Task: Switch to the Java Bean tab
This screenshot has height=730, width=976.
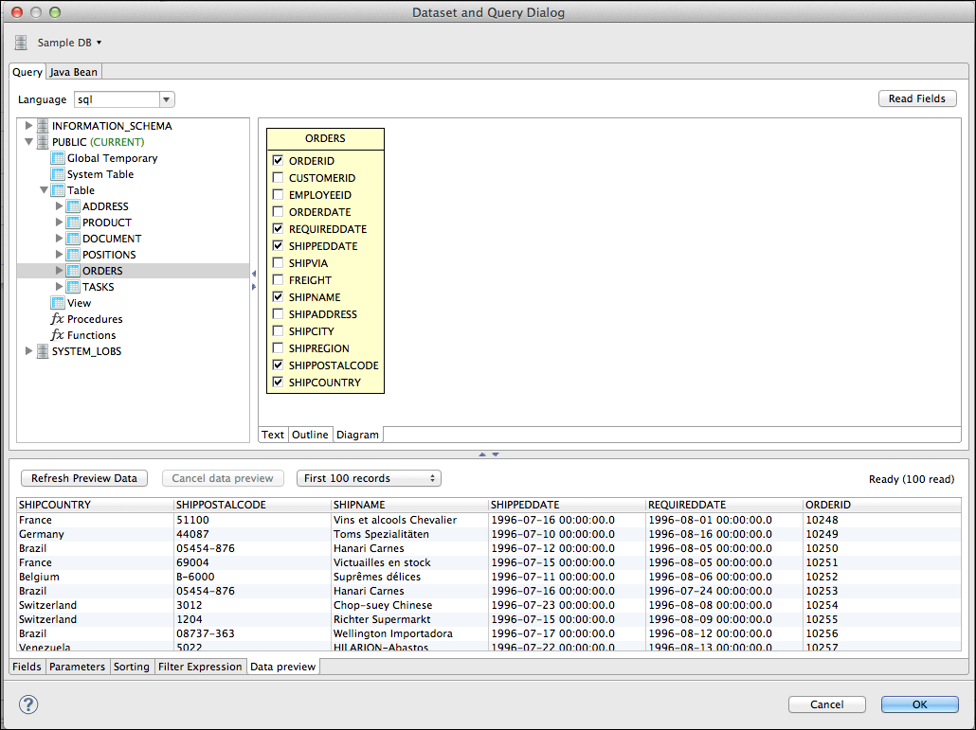Action: click(74, 72)
